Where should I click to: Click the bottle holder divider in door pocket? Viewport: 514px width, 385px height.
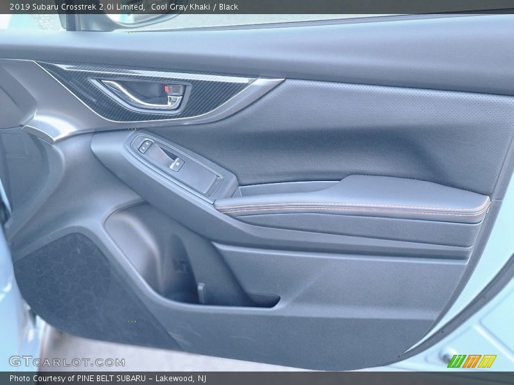click(x=202, y=293)
